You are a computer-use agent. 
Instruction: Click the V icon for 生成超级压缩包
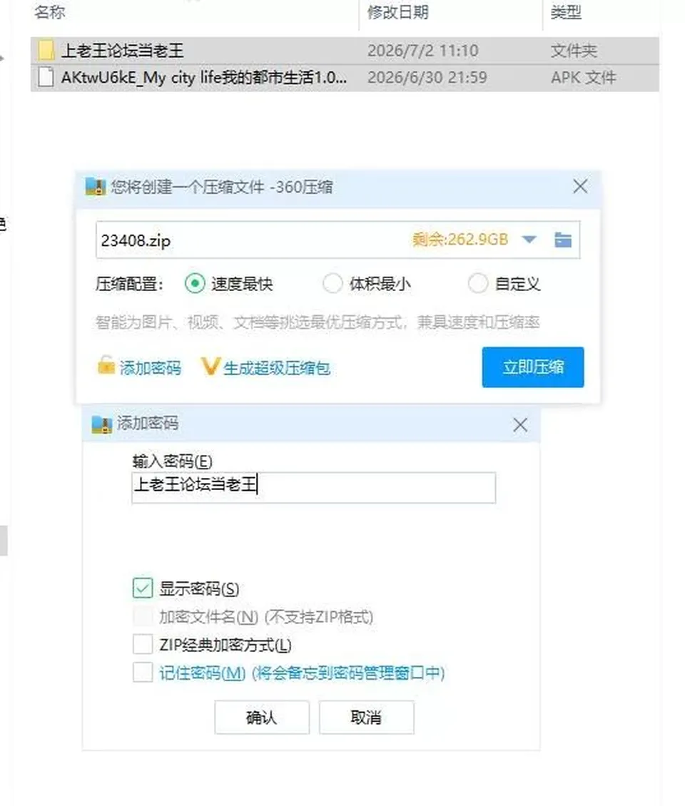click(x=210, y=366)
